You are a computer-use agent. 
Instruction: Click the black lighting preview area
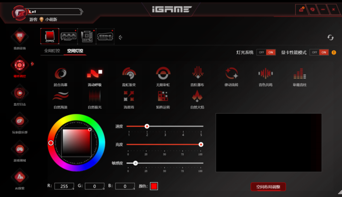pos(269,142)
